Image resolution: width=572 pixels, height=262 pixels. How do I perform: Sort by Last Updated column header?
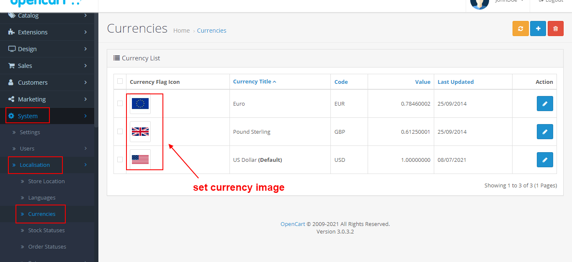click(456, 82)
